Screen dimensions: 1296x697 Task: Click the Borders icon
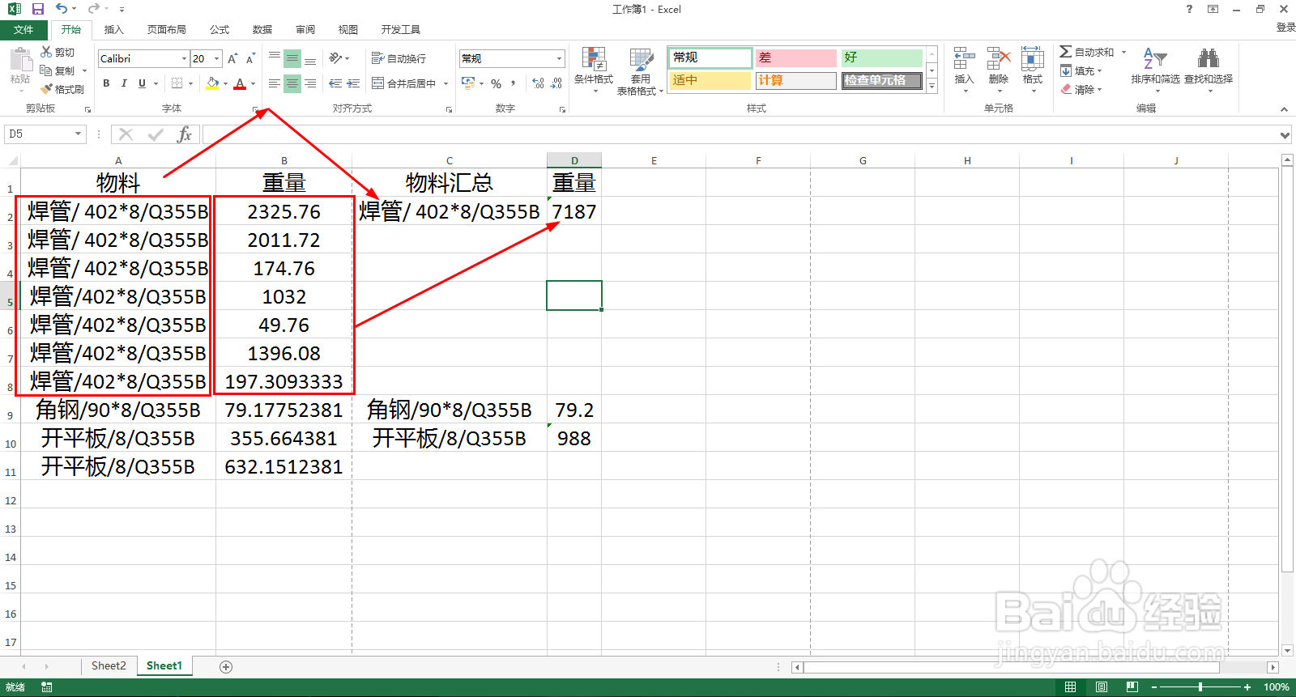pyautogui.click(x=177, y=83)
